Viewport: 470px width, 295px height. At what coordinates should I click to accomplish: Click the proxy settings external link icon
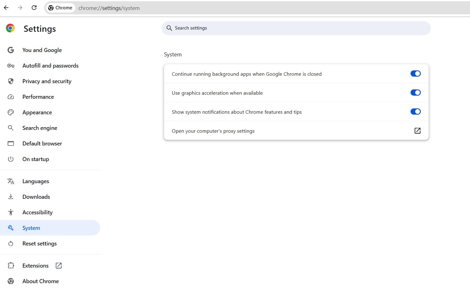coord(418,131)
